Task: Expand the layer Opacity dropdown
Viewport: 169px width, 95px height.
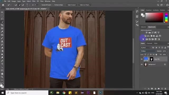Action: (167, 51)
